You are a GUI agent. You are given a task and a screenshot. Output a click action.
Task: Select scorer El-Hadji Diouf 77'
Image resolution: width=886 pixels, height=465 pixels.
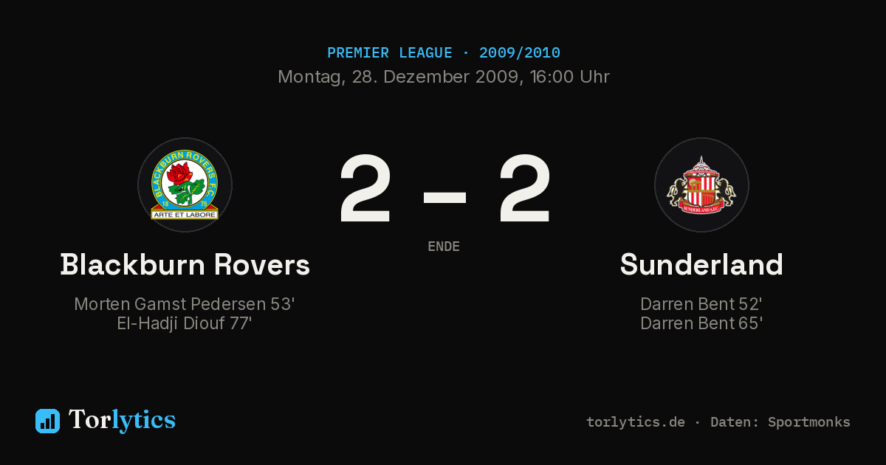185,323
